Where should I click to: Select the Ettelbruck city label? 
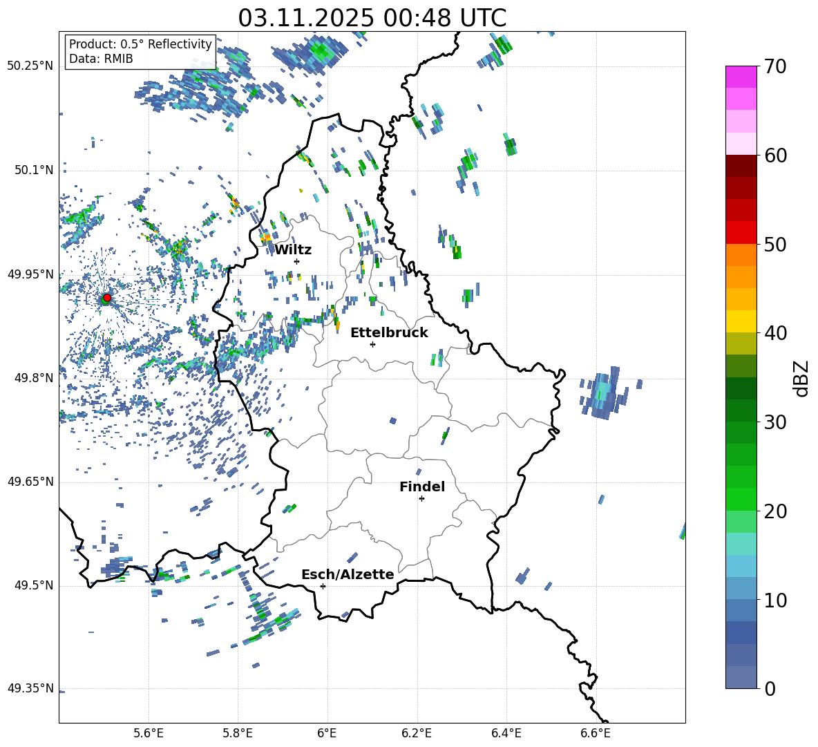[389, 333]
